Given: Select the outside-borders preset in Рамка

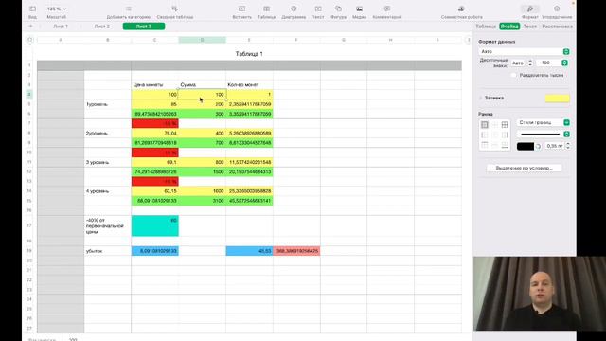Looking at the screenshot, I should pos(484,124).
